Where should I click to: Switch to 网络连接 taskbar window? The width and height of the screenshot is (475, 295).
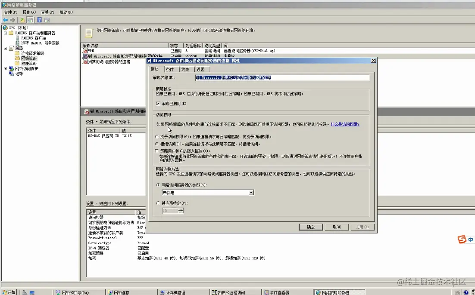(131, 292)
